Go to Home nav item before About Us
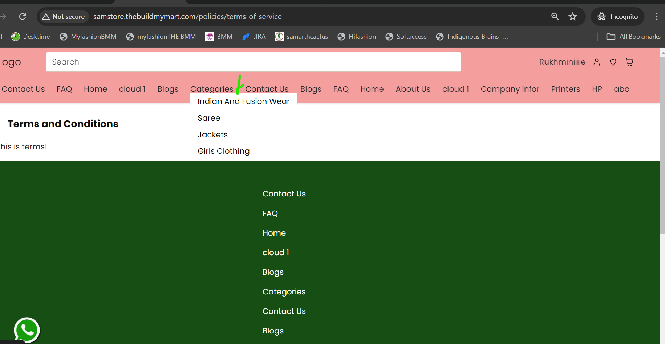This screenshot has height=344, width=665. (x=372, y=89)
